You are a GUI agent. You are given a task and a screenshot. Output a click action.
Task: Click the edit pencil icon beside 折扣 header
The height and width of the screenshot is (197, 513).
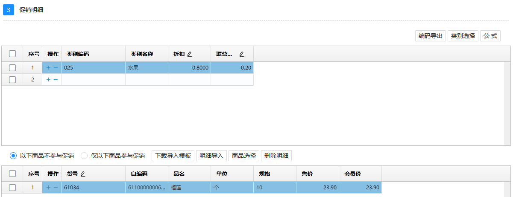(190, 54)
